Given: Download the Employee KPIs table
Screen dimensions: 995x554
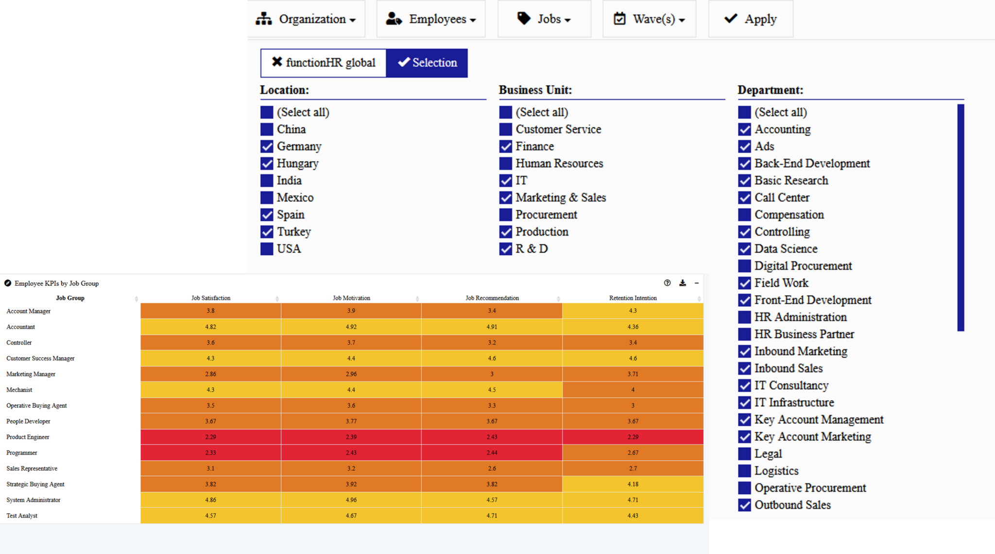Looking at the screenshot, I should coord(682,283).
